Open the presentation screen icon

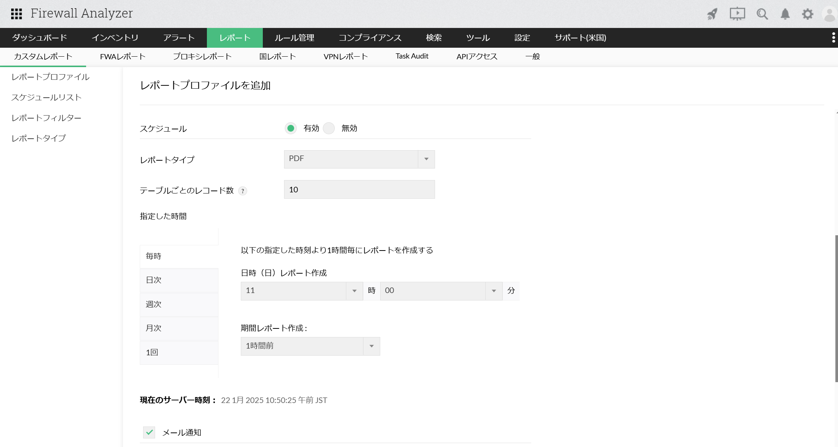(737, 14)
